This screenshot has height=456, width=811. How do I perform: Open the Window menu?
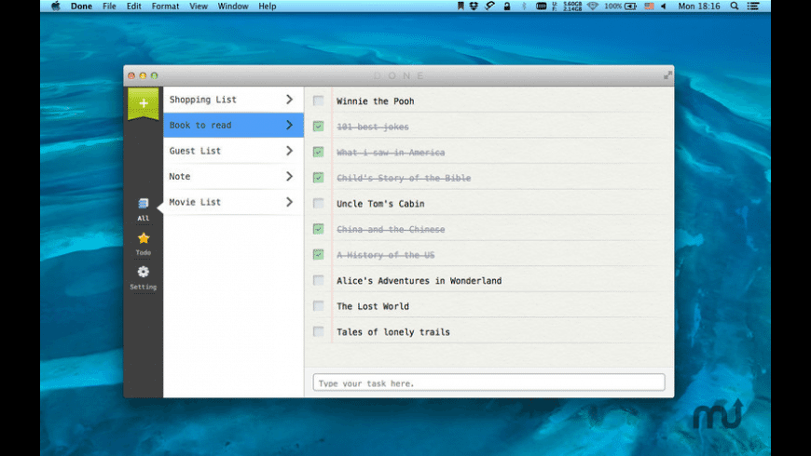point(232,6)
